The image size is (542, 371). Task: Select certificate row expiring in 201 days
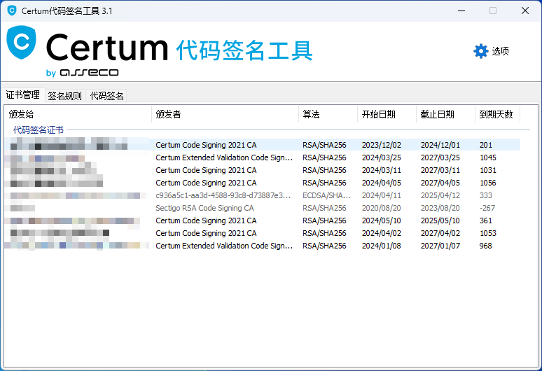(x=263, y=145)
